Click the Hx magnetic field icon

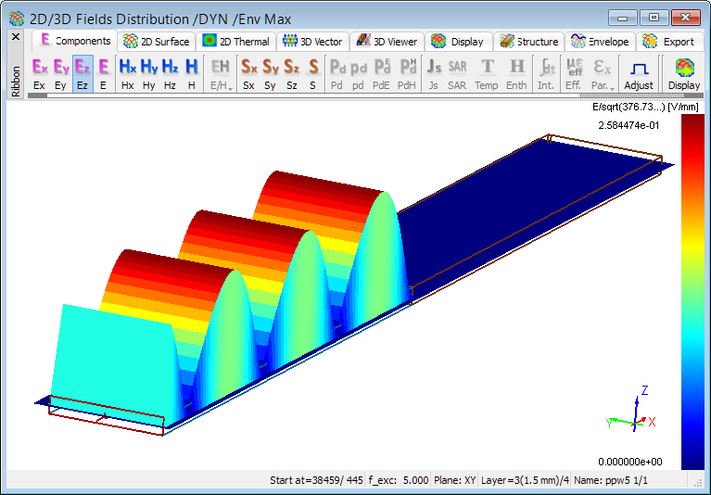click(x=128, y=74)
